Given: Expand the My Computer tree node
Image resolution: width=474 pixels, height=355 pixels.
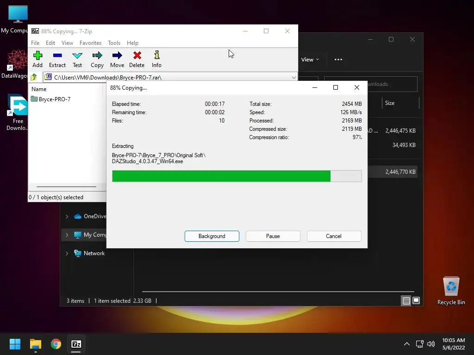Looking at the screenshot, I should [67, 235].
